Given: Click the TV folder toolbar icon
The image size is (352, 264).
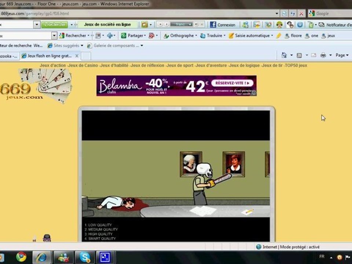Looking at the screenshot, I should 145,25.
